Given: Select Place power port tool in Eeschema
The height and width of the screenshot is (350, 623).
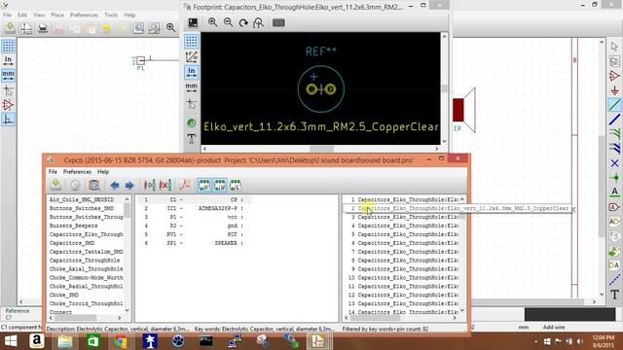Looking at the screenshot, I should (614, 90).
